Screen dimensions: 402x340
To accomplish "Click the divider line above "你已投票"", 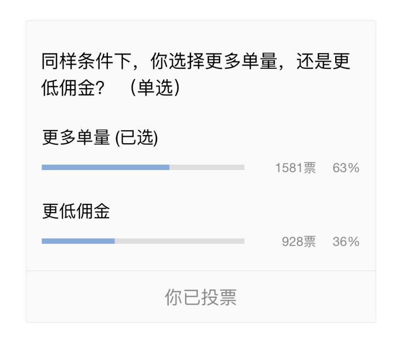I will click(x=200, y=271).
